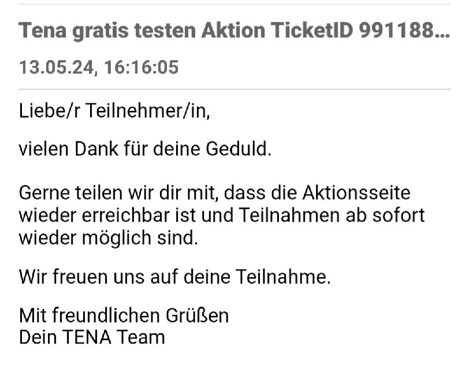
Task: Click the signature Dein TENA Team
Action: (x=92, y=337)
